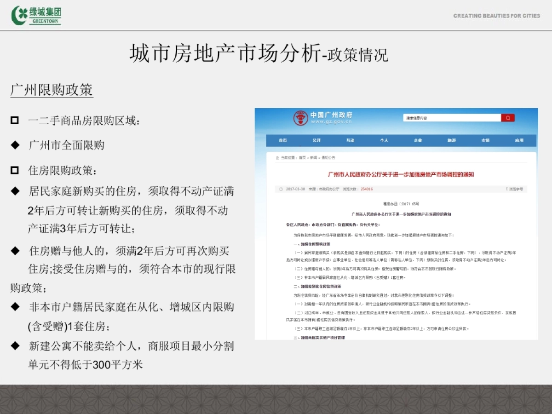Click the square bullet beside 住房限购政策
The image size is (552, 414).
pyautogui.click(x=15, y=171)
